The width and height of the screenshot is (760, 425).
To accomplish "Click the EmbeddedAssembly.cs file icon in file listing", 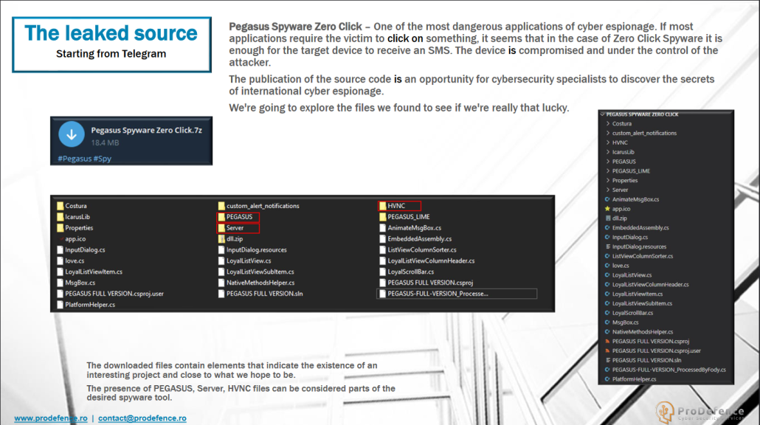I will pyautogui.click(x=382, y=239).
